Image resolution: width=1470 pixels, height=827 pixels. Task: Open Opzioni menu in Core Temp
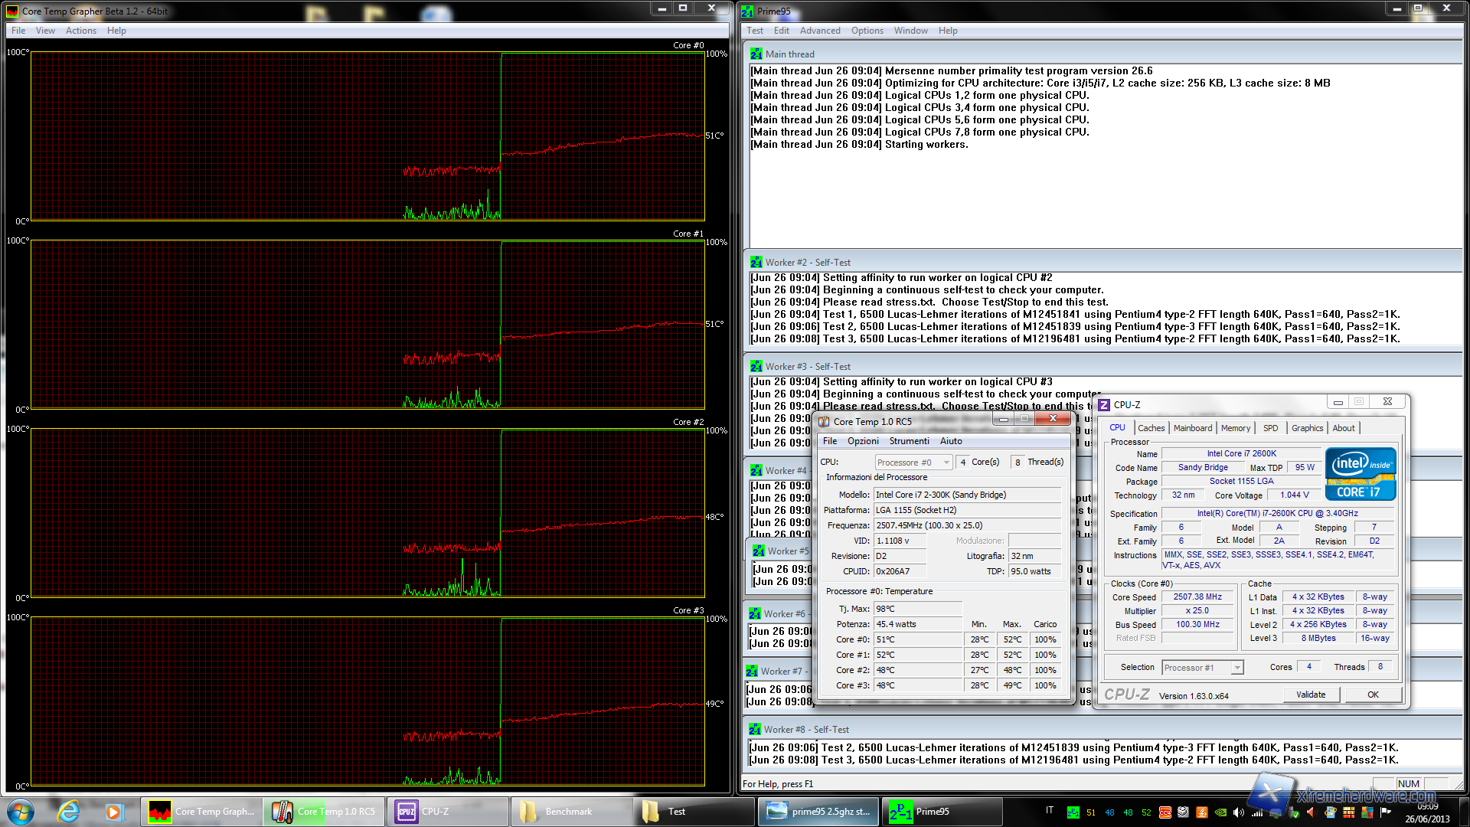[x=863, y=441]
